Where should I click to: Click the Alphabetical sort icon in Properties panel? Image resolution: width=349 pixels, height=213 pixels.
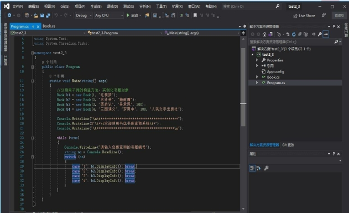pyautogui.click(x=258, y=168)
